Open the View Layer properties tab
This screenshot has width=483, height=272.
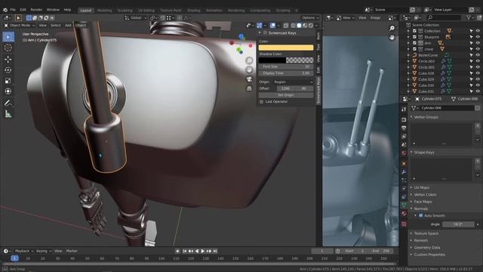click(x=404, y=136)
